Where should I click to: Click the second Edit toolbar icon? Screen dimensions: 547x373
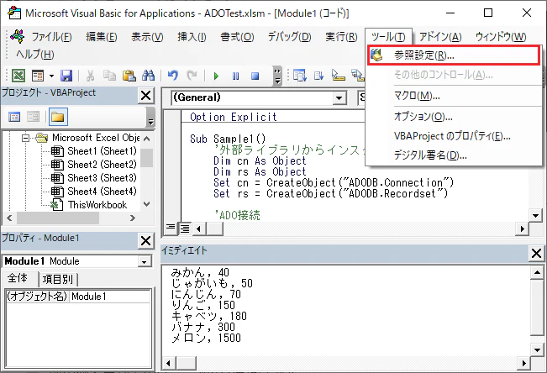318,76
